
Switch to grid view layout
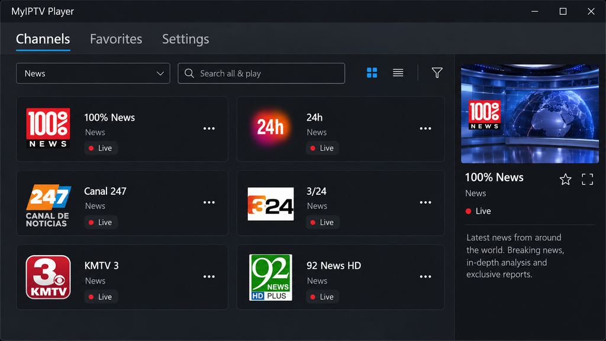pyautogui.click(x=372, y=73)
